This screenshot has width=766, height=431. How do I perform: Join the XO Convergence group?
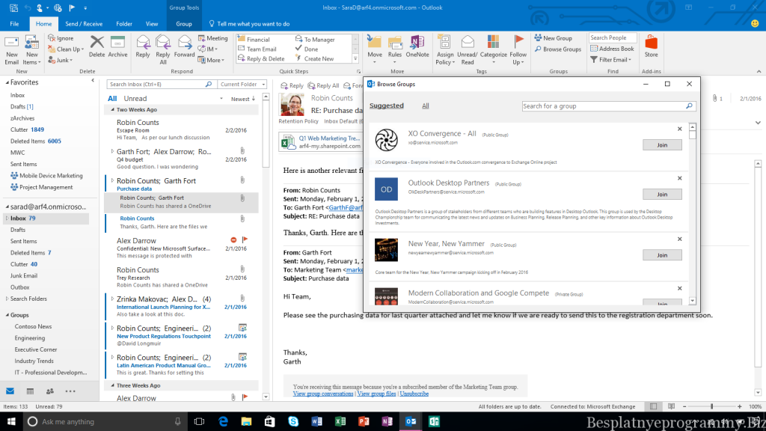(662, 145)
